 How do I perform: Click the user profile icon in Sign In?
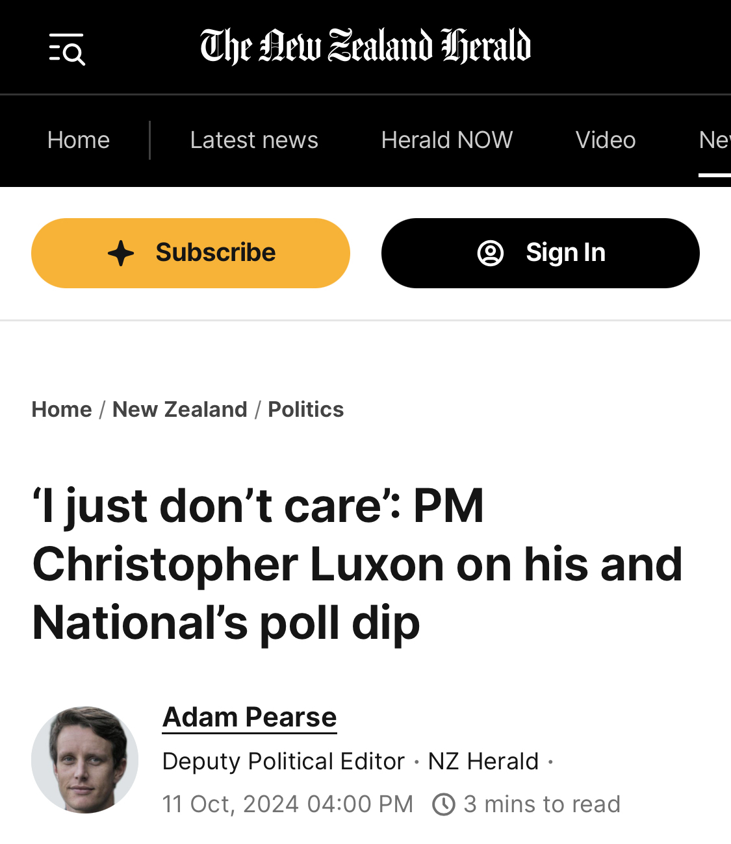pos(491,253)
